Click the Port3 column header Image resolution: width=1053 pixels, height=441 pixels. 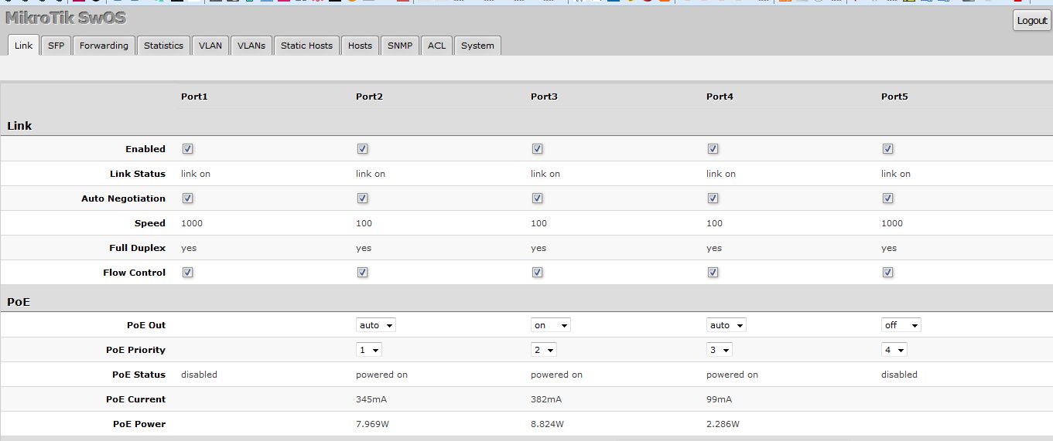pyautogui.click(x=544, y=97)
